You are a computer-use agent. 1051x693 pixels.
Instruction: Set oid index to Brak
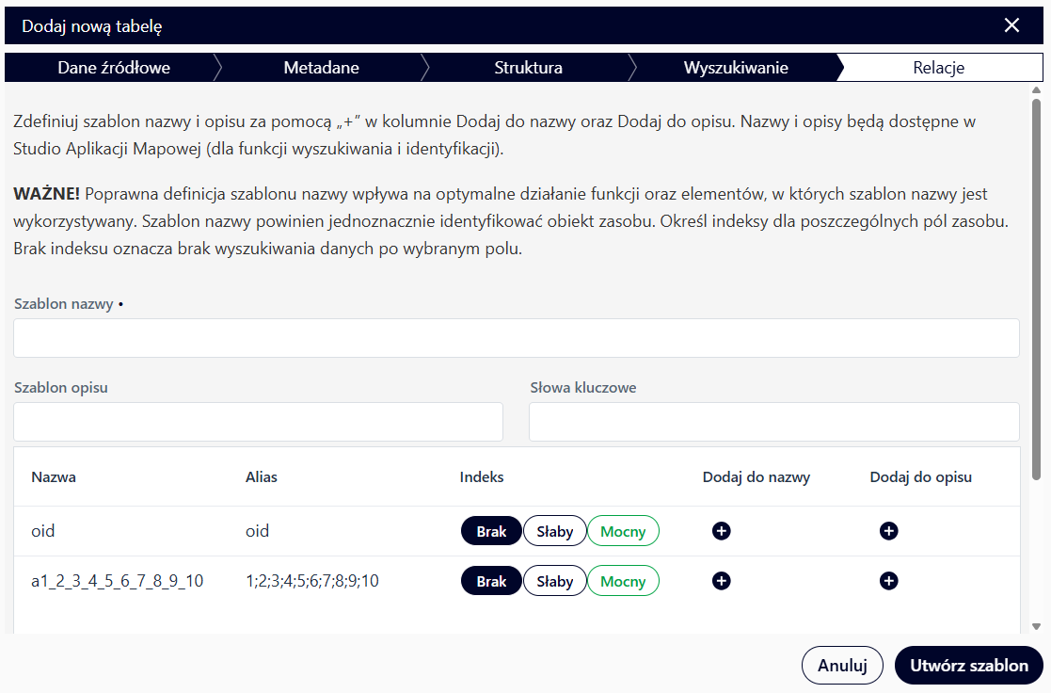[x=491, y=531]
